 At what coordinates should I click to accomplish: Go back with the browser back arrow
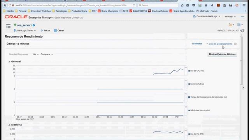point(5,5)
